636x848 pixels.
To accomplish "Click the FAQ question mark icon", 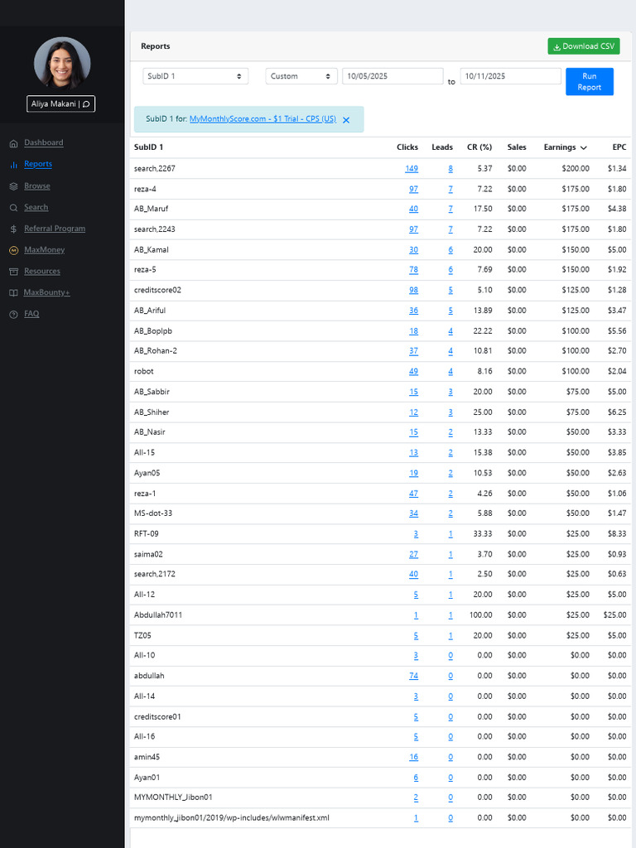I will point(13,314).
